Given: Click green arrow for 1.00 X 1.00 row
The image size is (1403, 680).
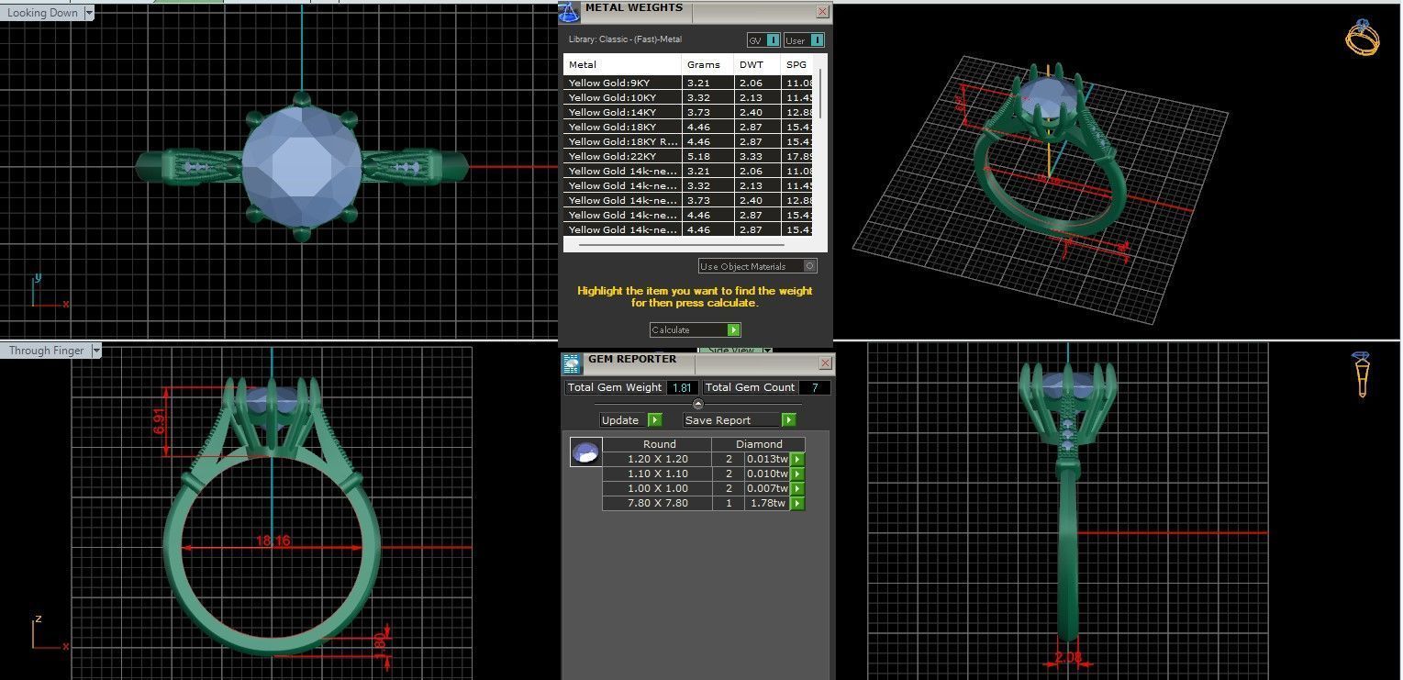Looking at the screenshot, I should click(x=797, y=489).
